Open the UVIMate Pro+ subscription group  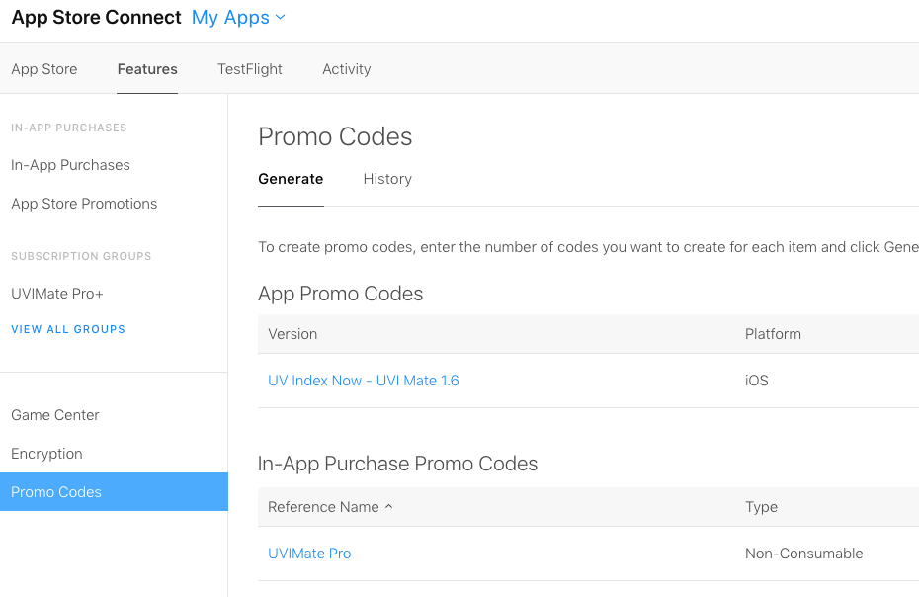[57, 294]
